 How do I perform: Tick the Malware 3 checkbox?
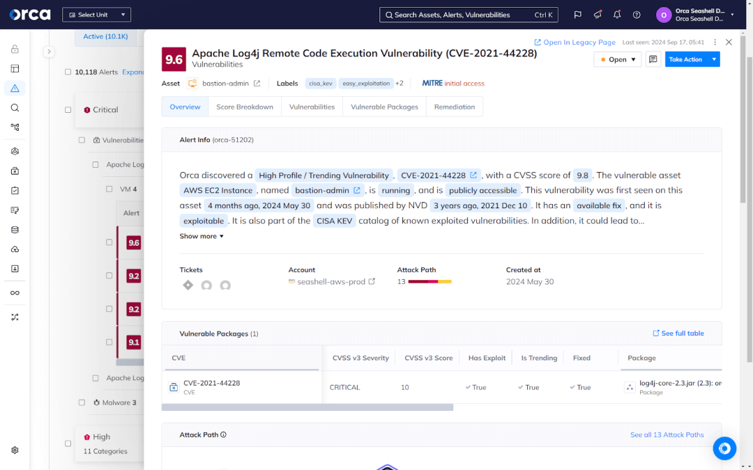[82, 402]
